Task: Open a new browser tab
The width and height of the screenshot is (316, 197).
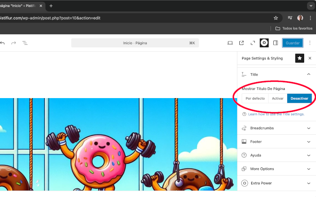Action: click(x=51, y=6)
